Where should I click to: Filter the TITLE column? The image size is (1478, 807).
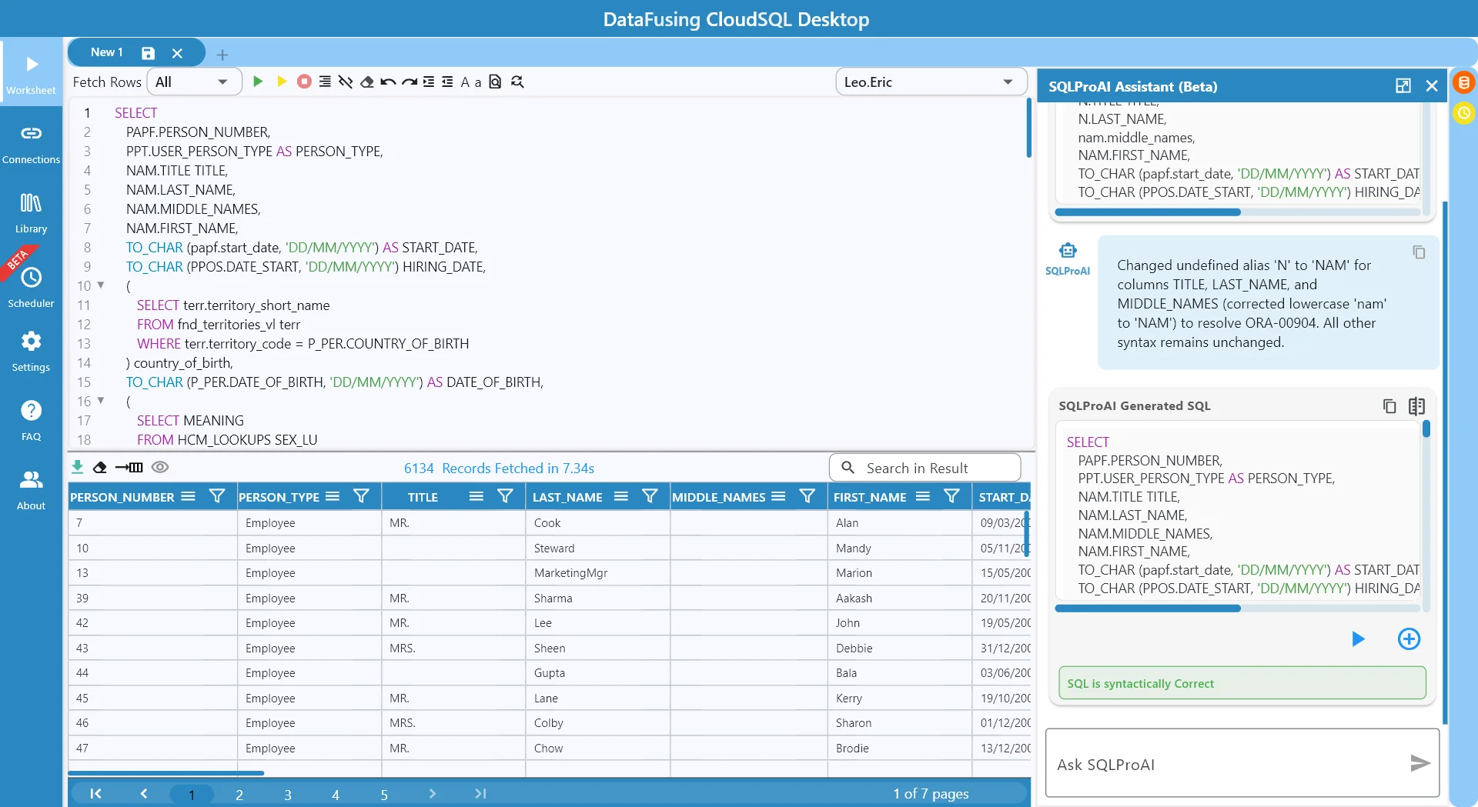(x=505, y=496)
